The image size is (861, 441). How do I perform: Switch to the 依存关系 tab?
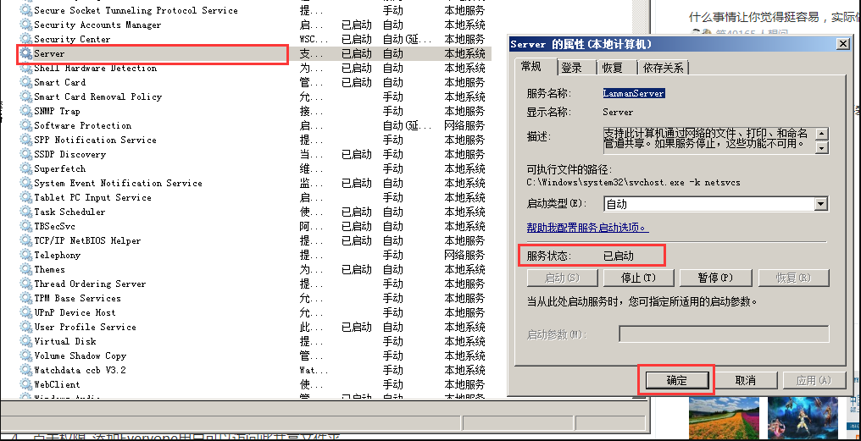664,68
